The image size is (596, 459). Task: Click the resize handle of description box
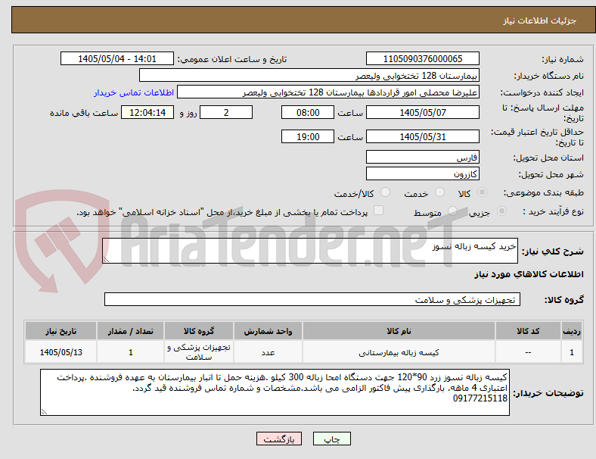pos(106,259)
